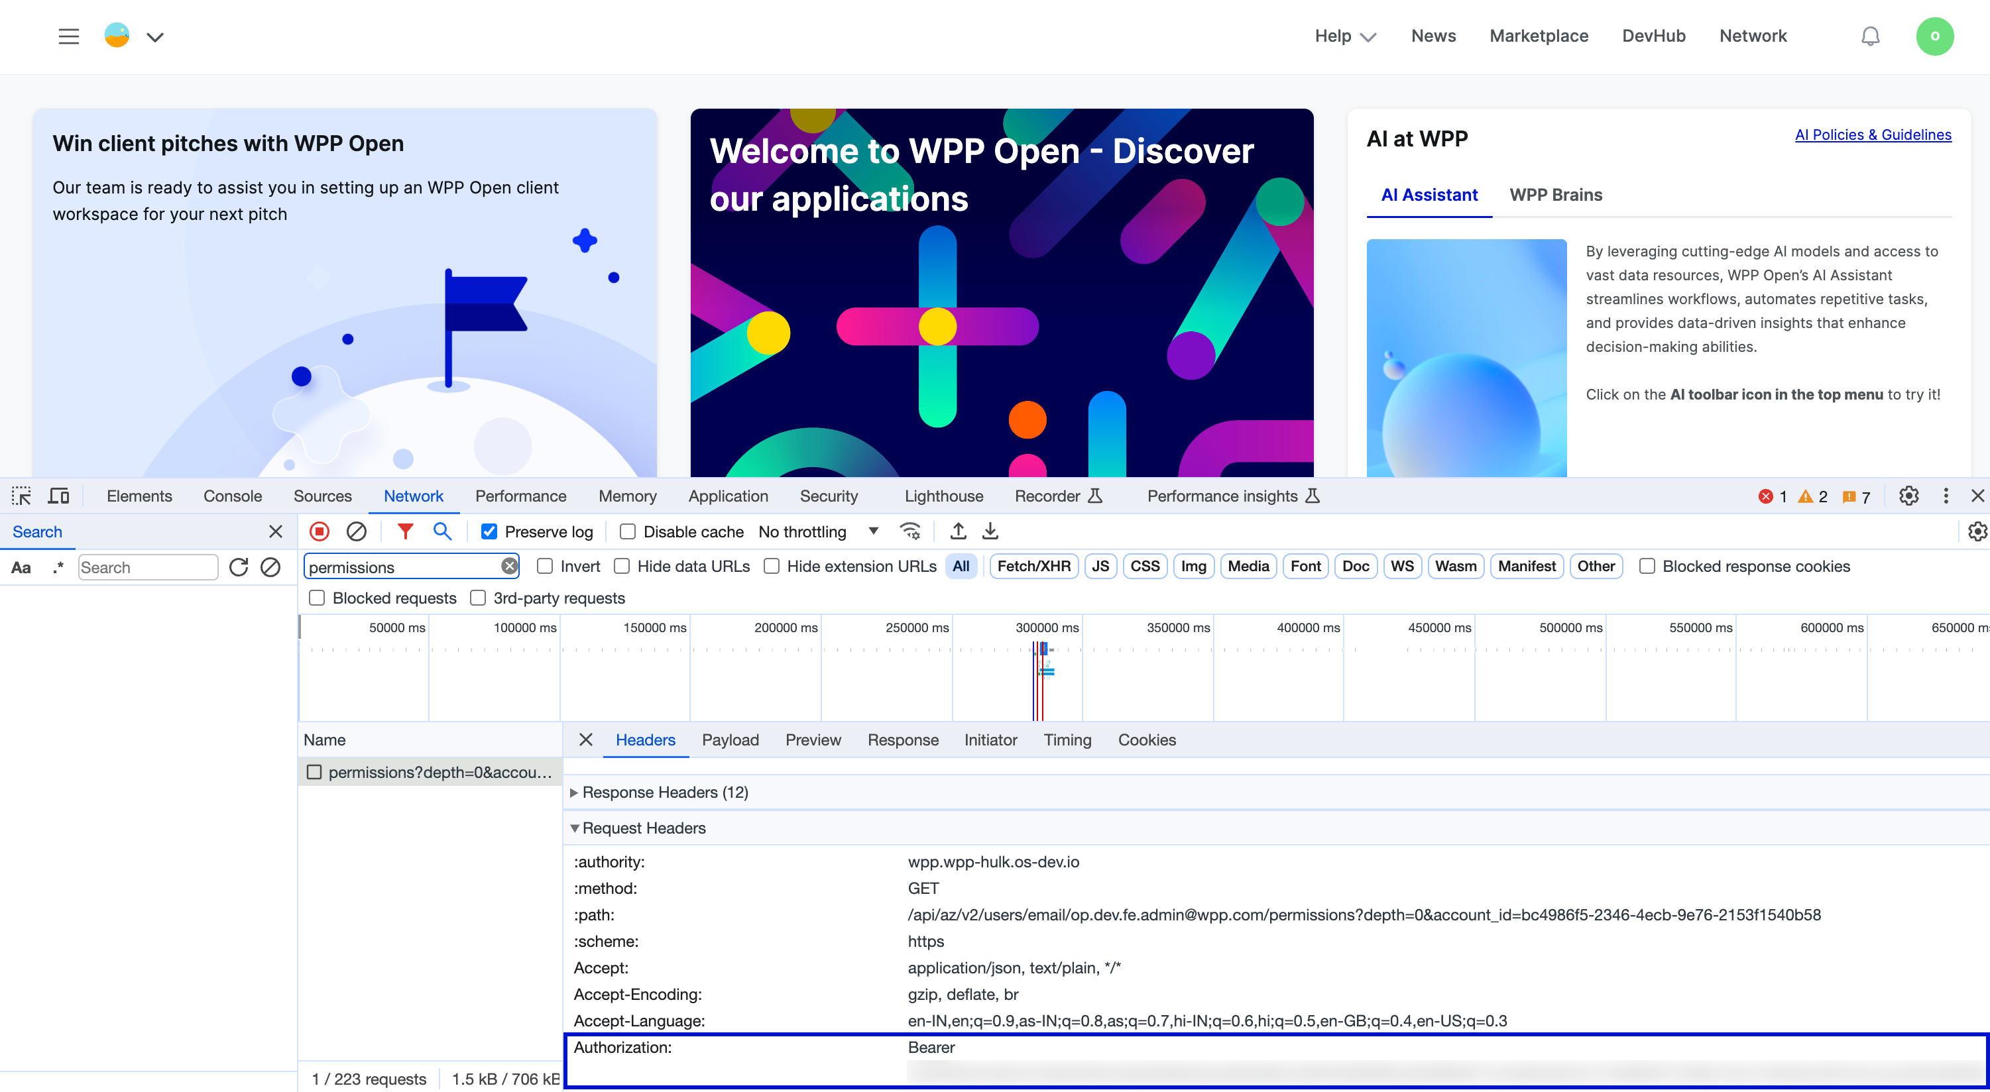Toggle the red filter funnel icon
This screenshot has width=1990, height=1092.
click(405, 531)
